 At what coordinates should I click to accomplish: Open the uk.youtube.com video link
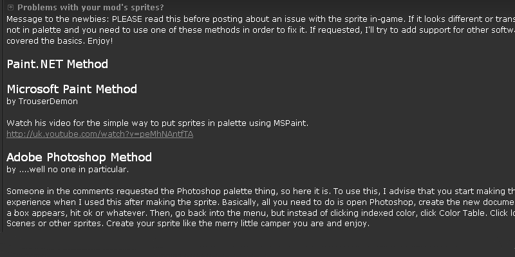(99, 134)
